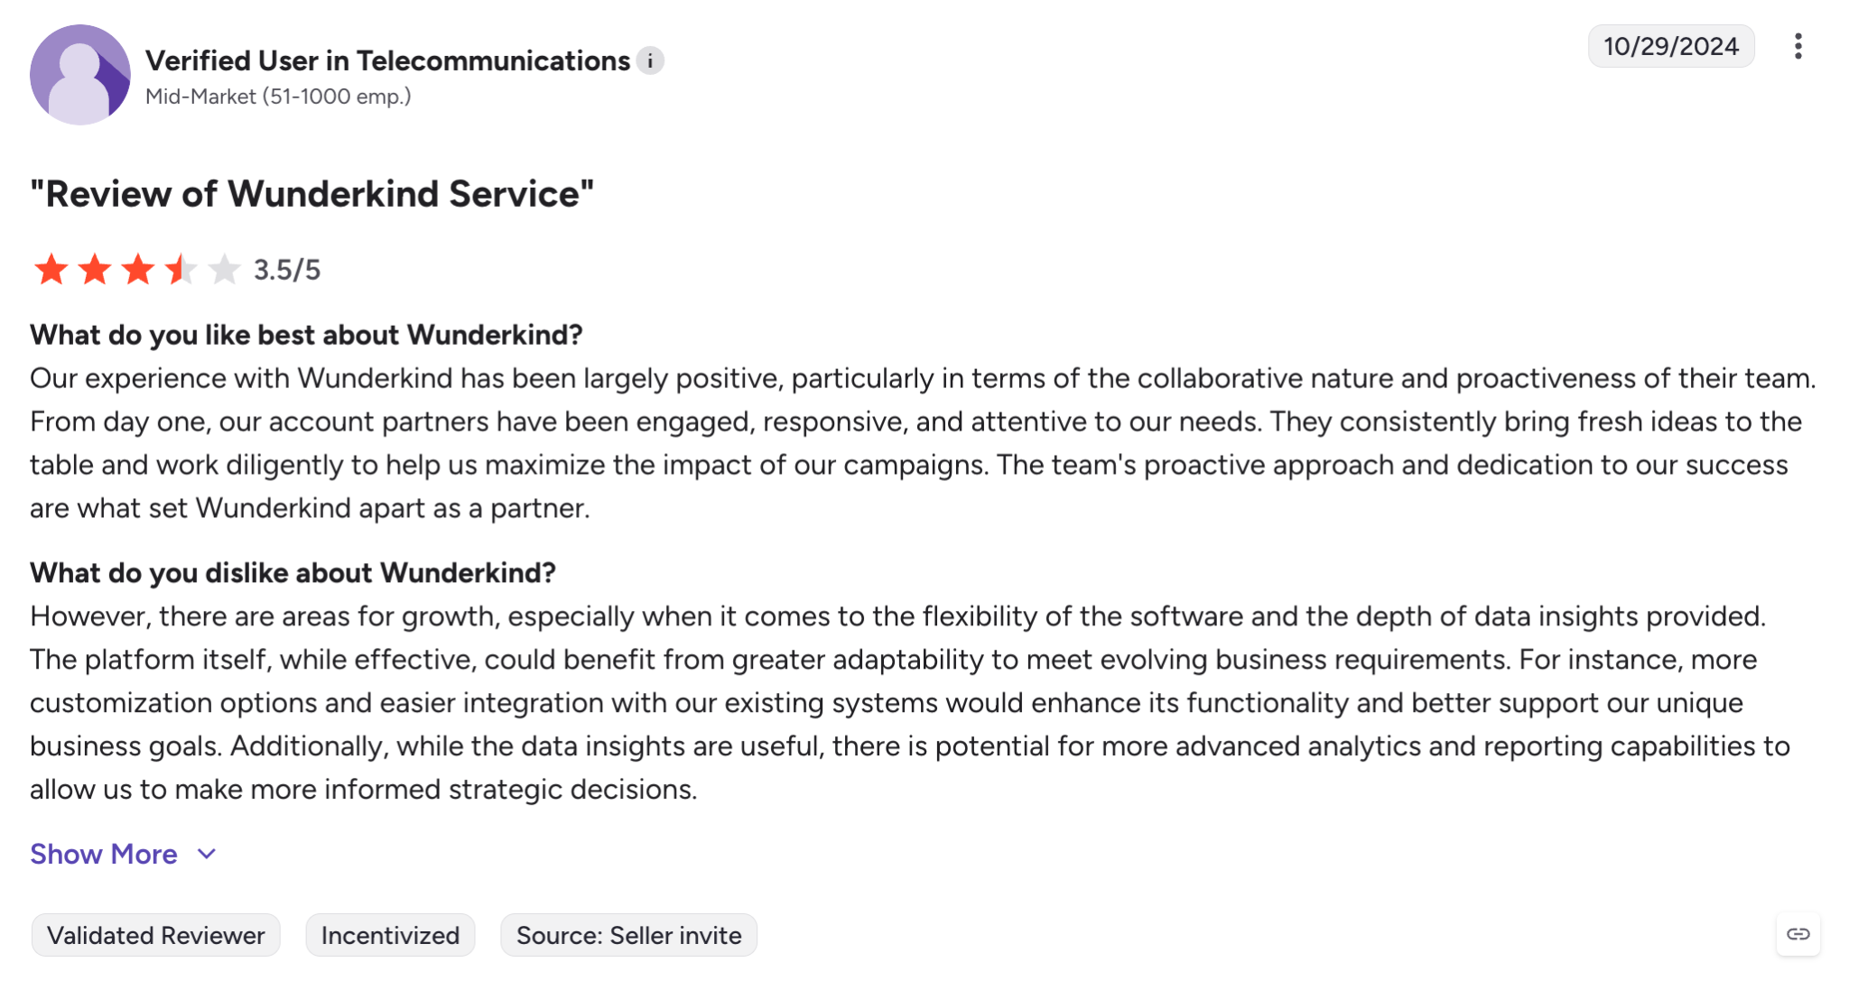Click the second orange rating star
The height and width of the screenshot is (990, 1849).
(x=94, y=269)
